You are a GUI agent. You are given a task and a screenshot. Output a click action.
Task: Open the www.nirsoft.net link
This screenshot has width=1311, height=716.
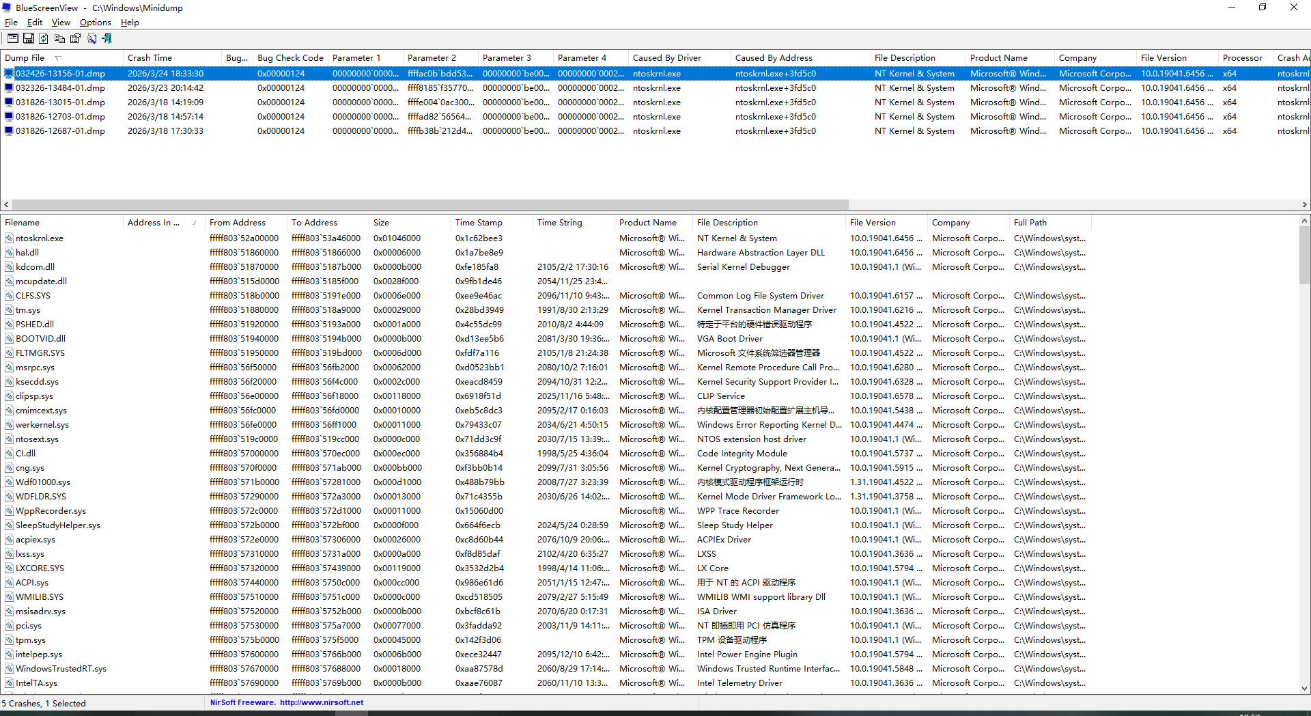[x=322, y=702]
